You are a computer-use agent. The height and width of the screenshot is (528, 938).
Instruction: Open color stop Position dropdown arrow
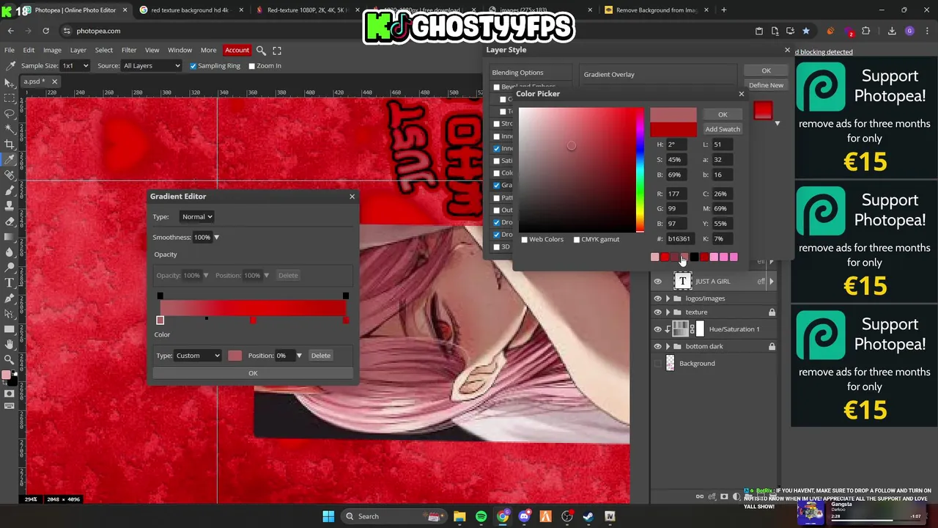[x=299, y=356]
